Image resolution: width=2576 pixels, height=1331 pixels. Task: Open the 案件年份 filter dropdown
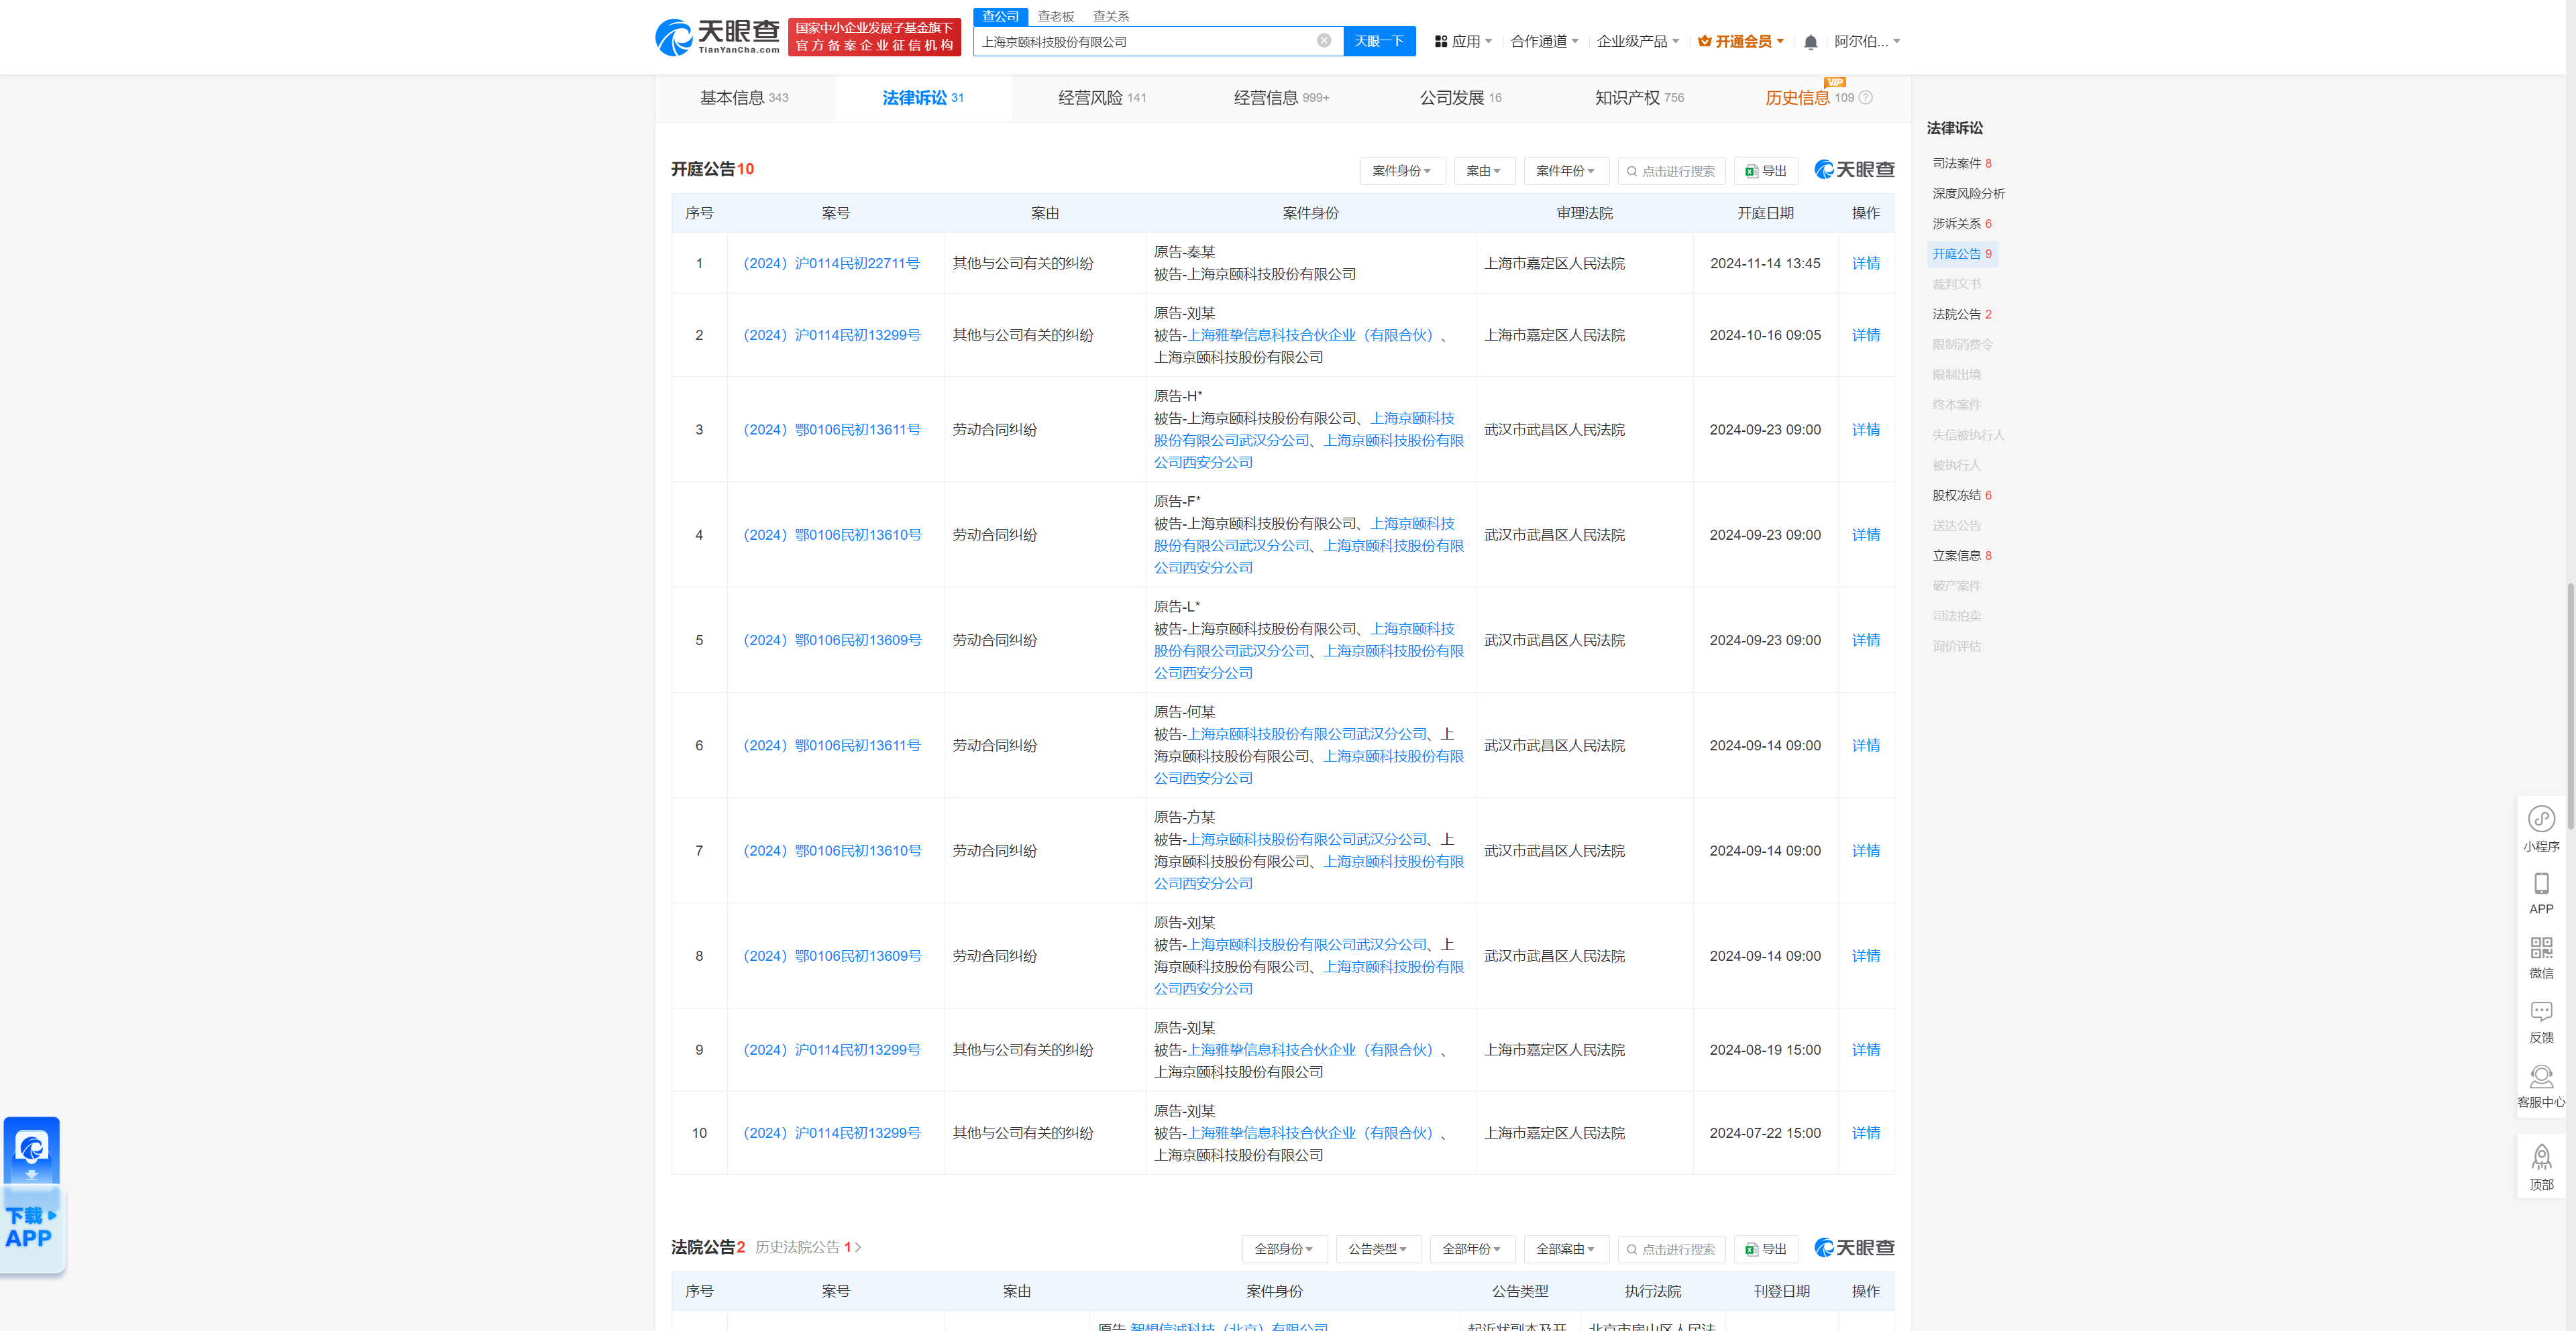click(x=1566, y=171)
